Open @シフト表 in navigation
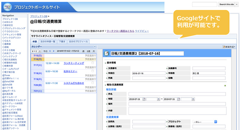The height and width of the screenshot is (130, 242). click(x=8, y=87)
